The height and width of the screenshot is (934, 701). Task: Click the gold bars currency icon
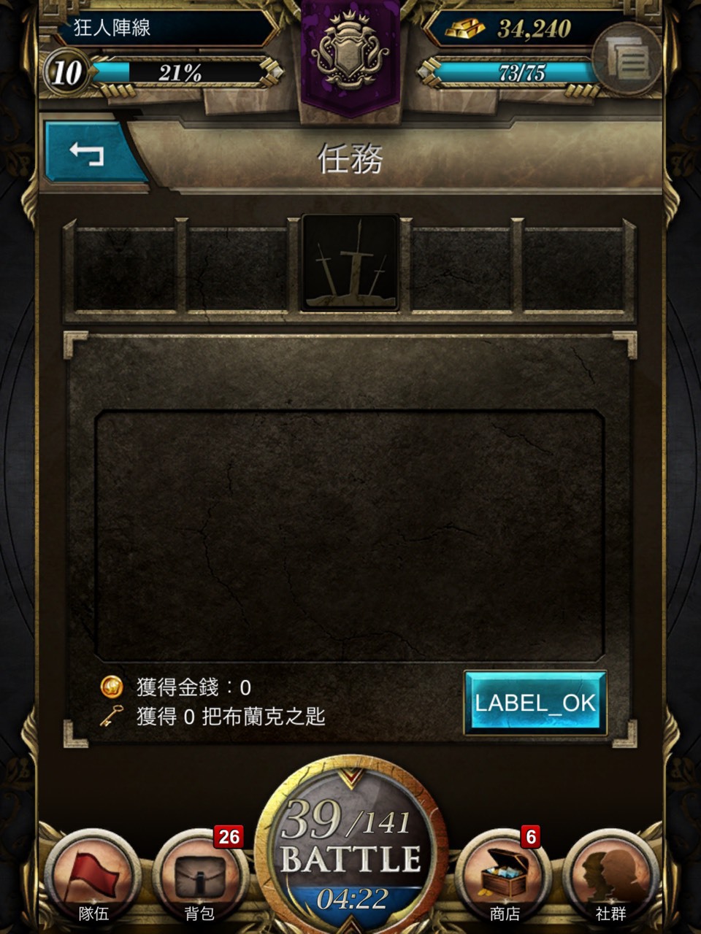(465, 29)
